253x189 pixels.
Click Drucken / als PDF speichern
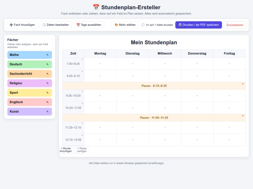coord(199,25)
